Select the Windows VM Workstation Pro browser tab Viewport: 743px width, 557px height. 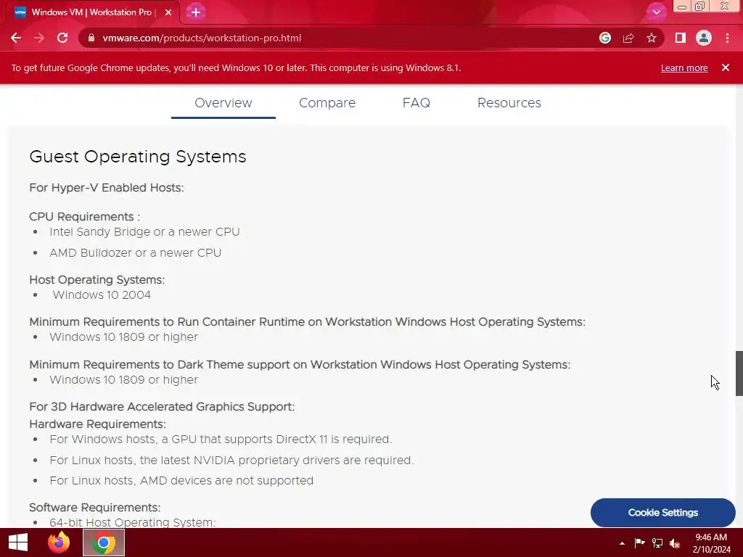(x=92, y=12)
